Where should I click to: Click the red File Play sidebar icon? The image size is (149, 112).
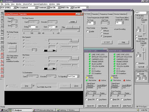click(x=2, y=72)
